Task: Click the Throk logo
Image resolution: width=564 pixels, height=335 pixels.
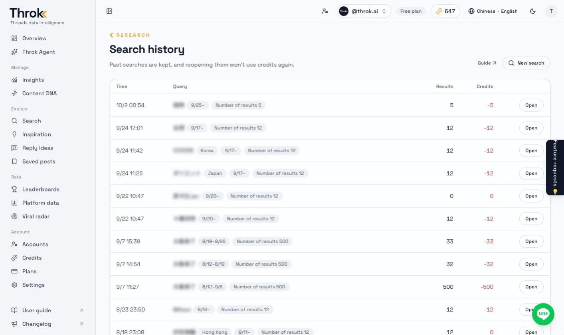Action: point(28,13)
